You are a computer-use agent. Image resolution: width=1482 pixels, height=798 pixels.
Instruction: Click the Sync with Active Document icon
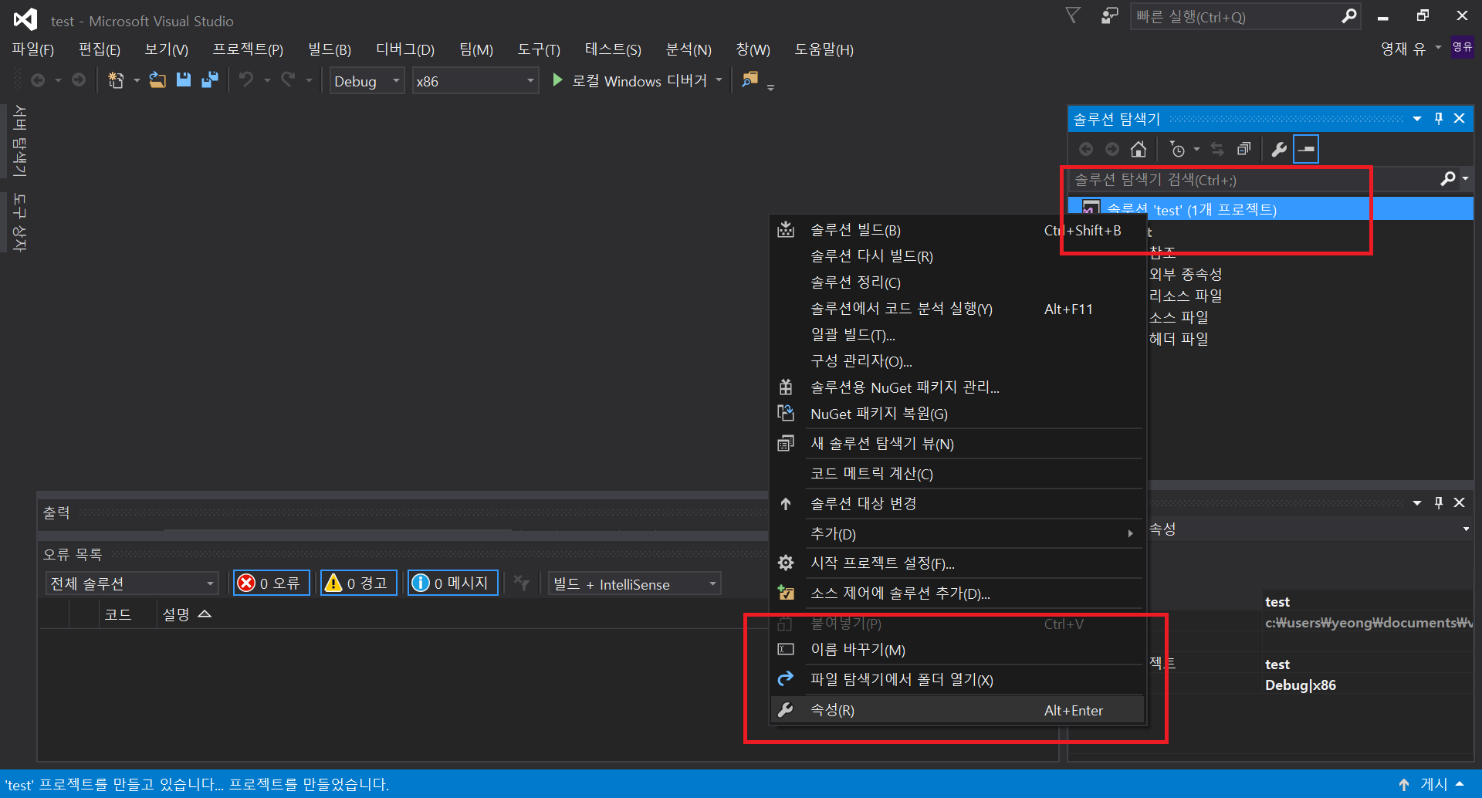point(1217,149)
